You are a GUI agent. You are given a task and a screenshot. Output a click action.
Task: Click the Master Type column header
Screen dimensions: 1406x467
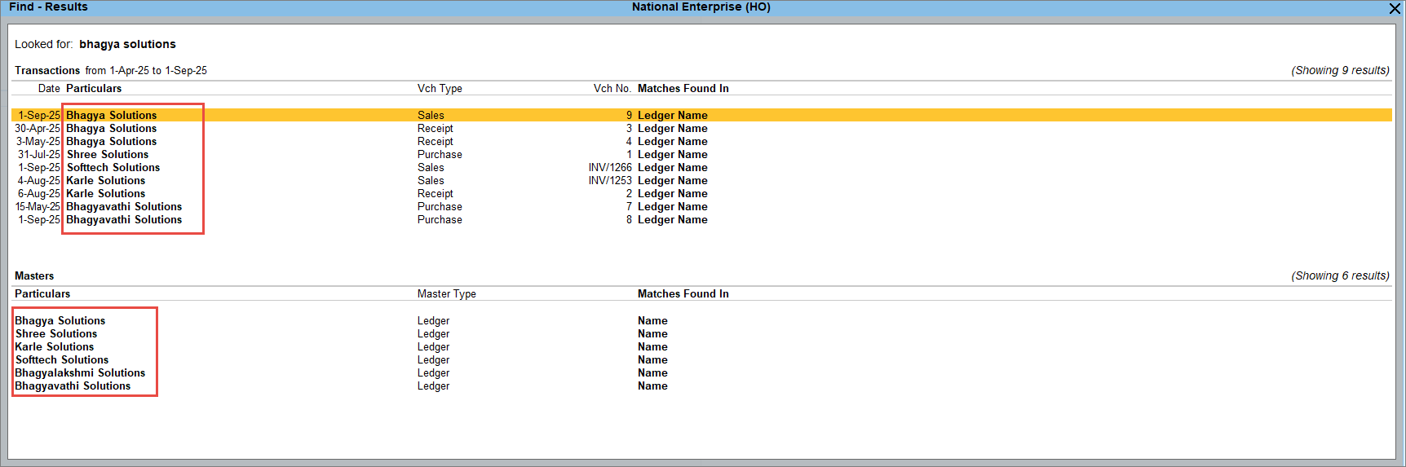[446, 294]
